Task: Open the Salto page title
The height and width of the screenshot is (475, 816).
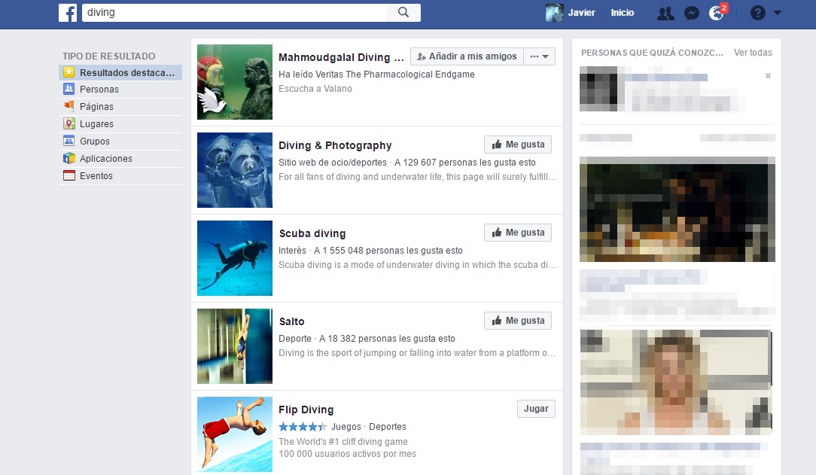Action: coord(291,321)
